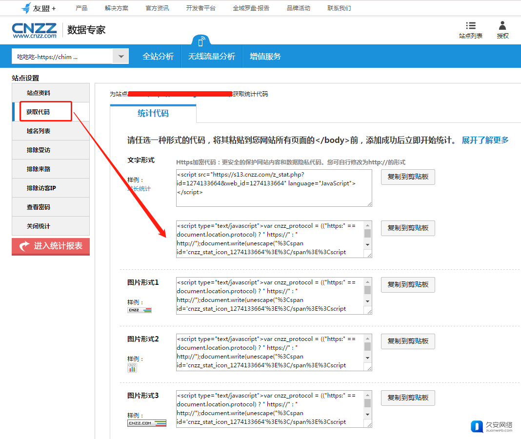Click the 站点设置 heading
Image resolution: width=521 pixels, height=439 pixels.
pos(25,78)
